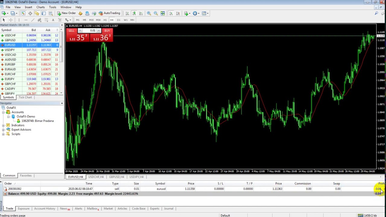Switch timeframe to M5
386x217 pixels.
[x=84, y=20]
